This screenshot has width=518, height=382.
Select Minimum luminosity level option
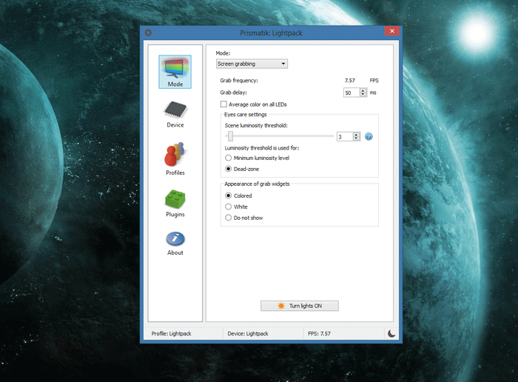pyautogui.click(x=257, y=158)
